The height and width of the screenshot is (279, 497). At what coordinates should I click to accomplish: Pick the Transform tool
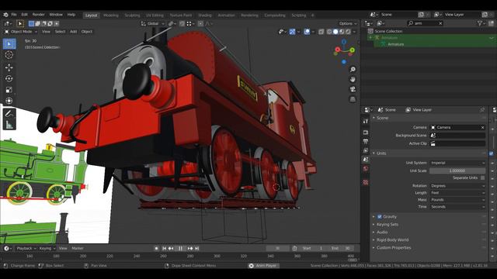[9, 101]
